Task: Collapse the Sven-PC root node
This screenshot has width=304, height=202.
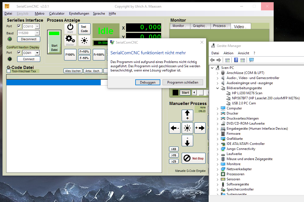Action: [x=212, y=68]
